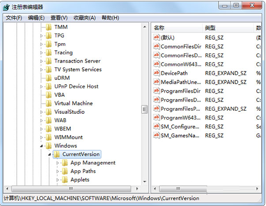Click the CurrentVersion folder icon

(x=57, y=154)
